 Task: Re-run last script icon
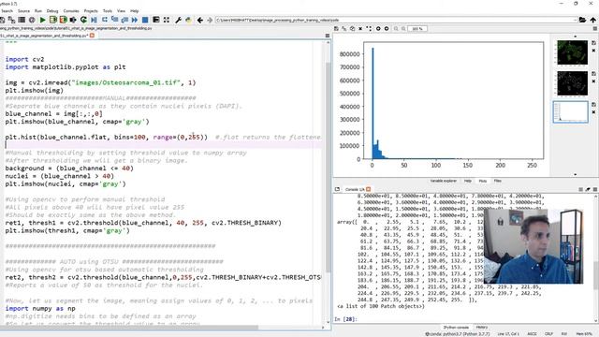pos(83,20)
